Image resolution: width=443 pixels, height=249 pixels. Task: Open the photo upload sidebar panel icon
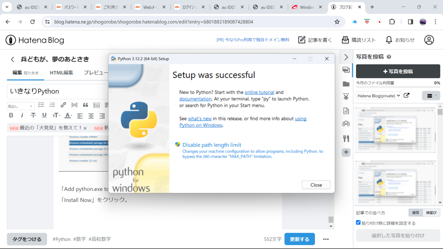346,70
